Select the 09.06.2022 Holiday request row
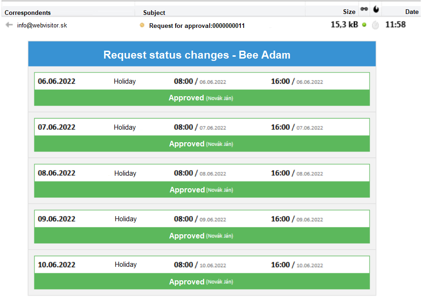Image resolution: width=423 pixels, height=297 pixels. 202,219
